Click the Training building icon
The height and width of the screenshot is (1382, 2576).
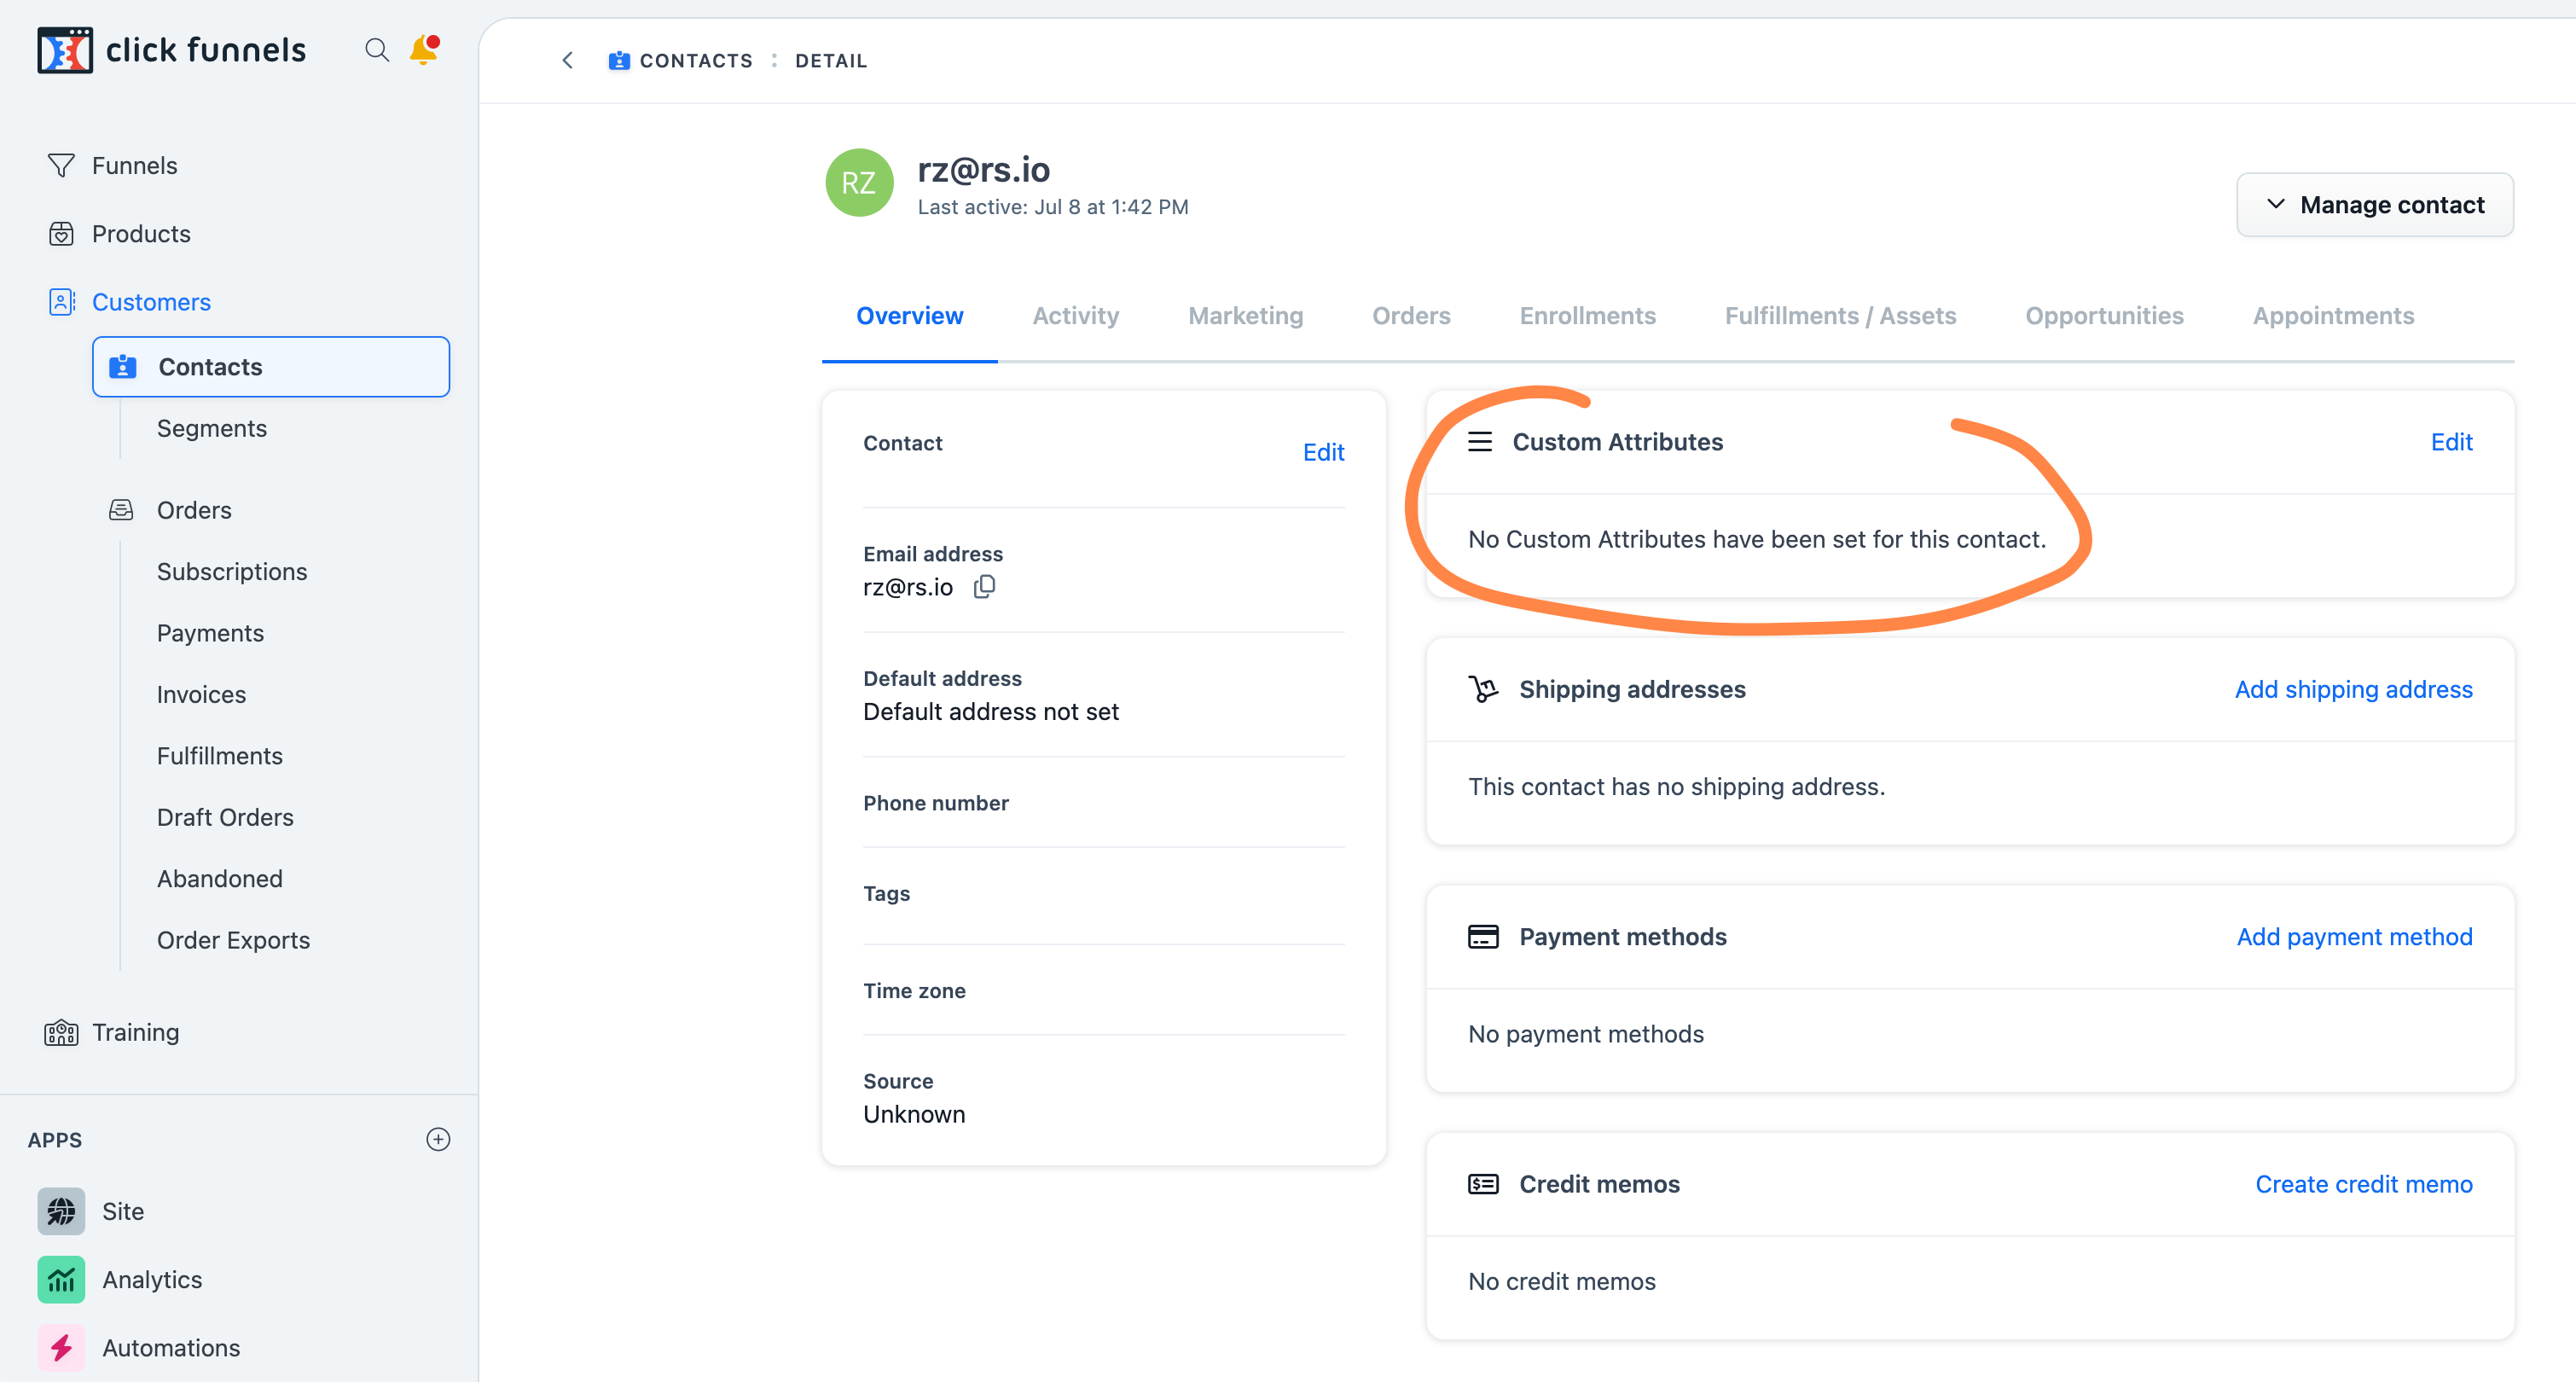[x=61, y=1033]
